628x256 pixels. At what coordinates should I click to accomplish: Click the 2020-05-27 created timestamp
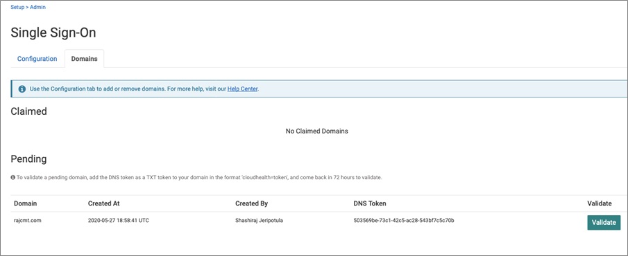(x=119, y=220)
